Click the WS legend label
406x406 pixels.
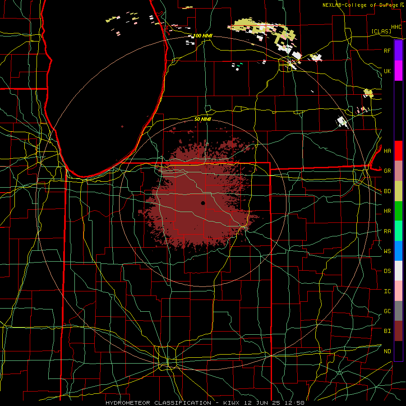(387, 251)
